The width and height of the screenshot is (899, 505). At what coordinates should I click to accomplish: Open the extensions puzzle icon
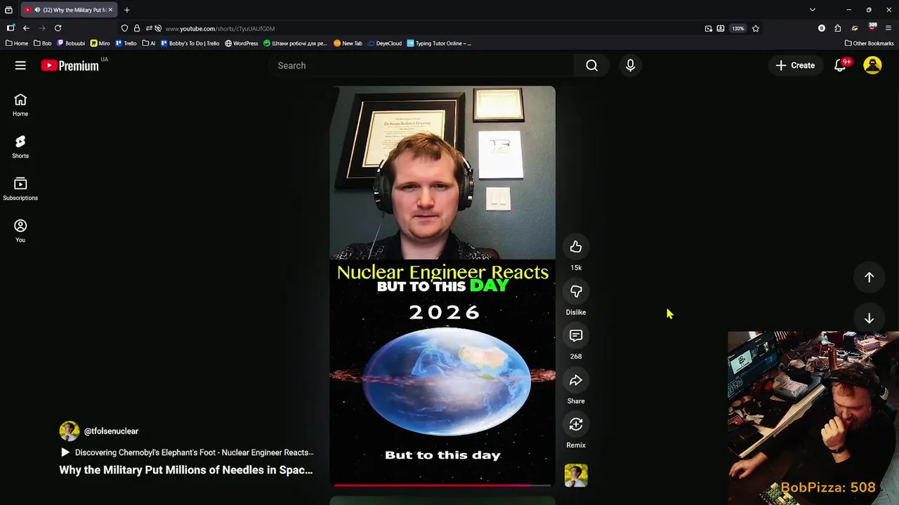tap(838, 28)
